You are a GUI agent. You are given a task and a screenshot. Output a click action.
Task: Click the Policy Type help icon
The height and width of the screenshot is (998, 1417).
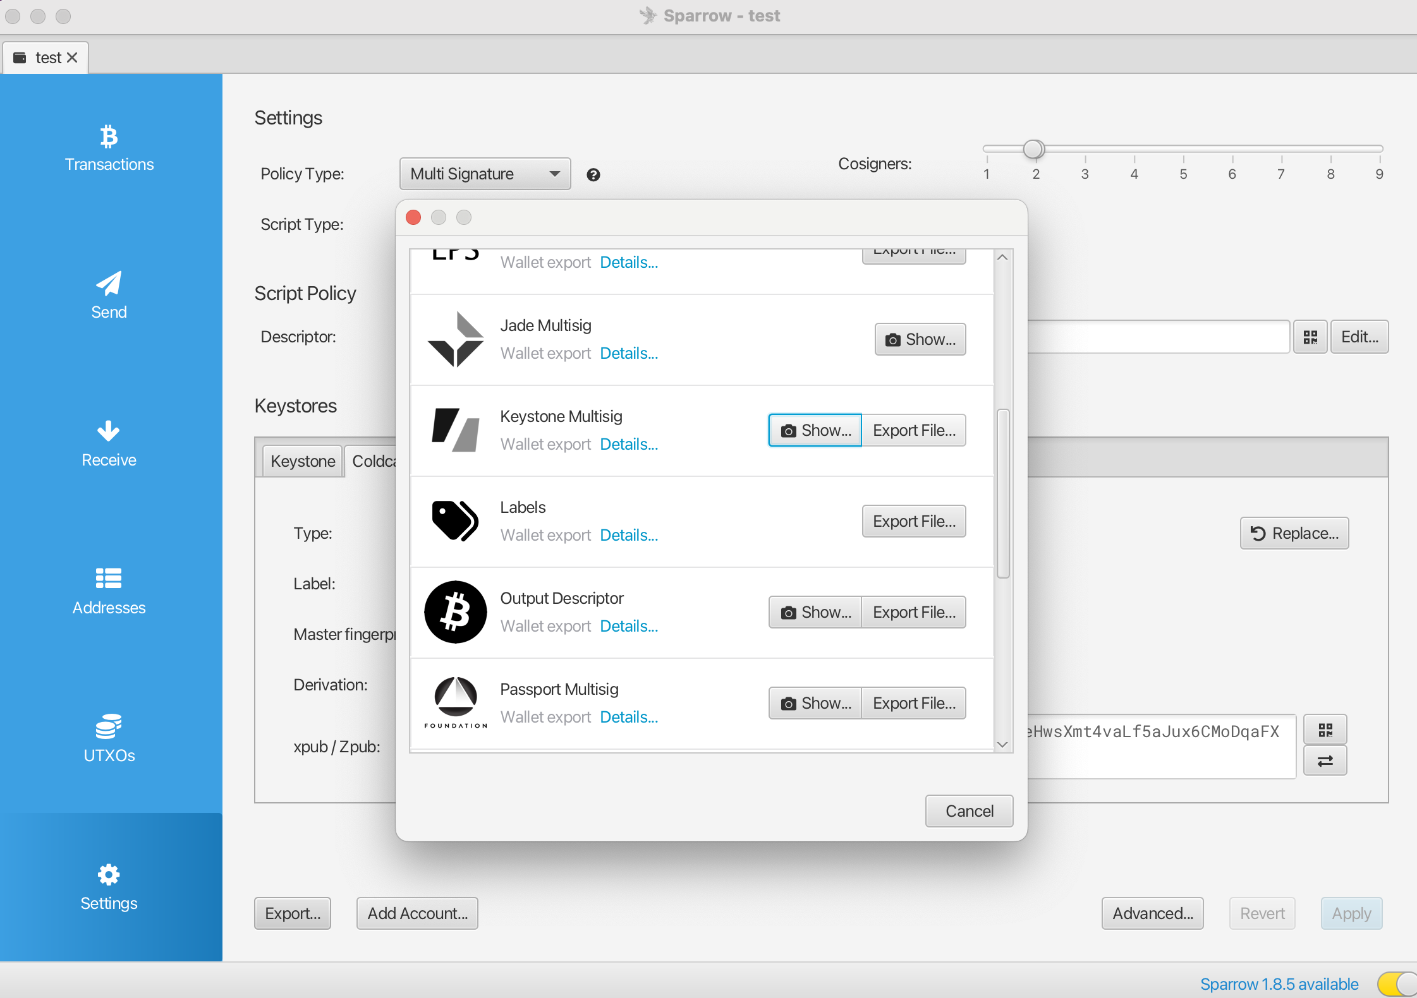point(593,175)
